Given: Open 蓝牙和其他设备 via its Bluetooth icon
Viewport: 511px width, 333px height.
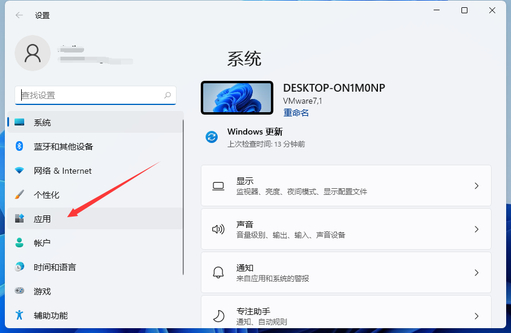Looking at the screenshot, I should click(x=19, y=147).
